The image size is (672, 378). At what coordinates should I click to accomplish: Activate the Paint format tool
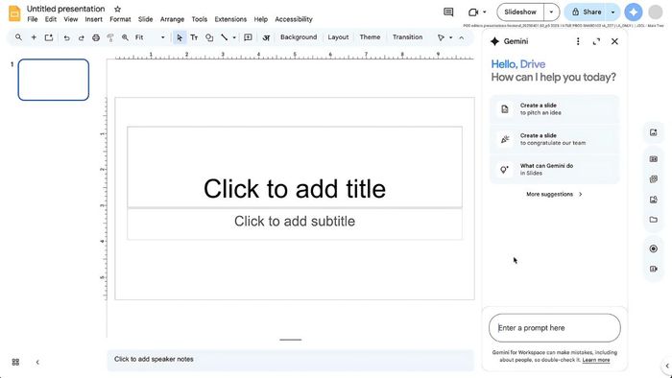point(110,37)
